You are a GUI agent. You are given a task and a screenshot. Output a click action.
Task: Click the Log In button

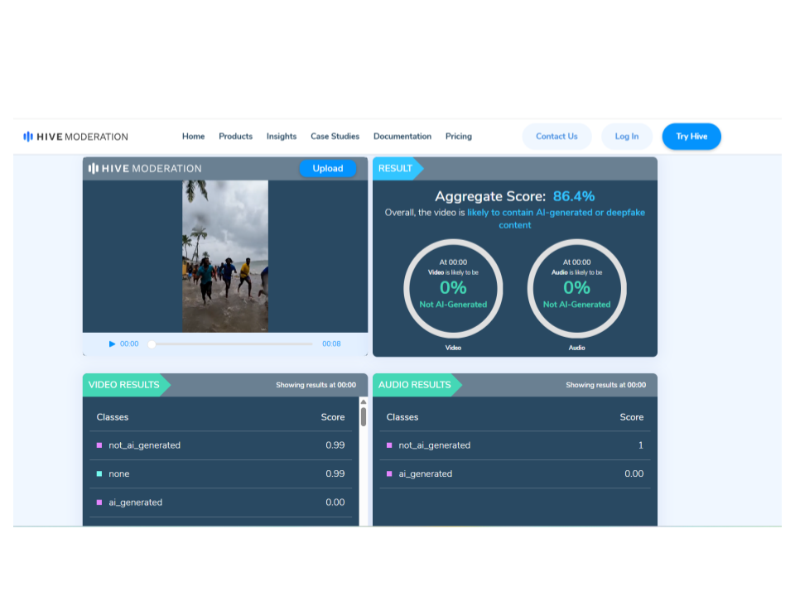click(x=626, y=137)
